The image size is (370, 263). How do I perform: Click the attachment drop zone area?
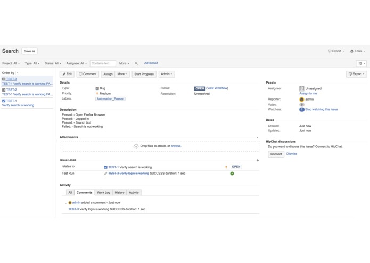pyautogui.click(x=160, y=146)
